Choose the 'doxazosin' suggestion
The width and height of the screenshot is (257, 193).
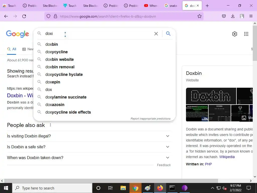[105, 105]
